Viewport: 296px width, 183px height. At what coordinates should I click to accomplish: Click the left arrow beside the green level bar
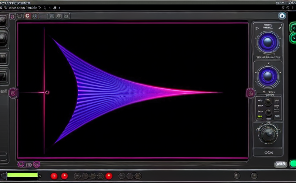tap(3, 176)
